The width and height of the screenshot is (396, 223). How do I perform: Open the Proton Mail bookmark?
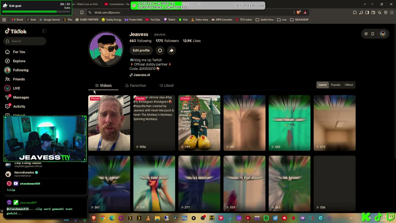click(x=133, y=20)
